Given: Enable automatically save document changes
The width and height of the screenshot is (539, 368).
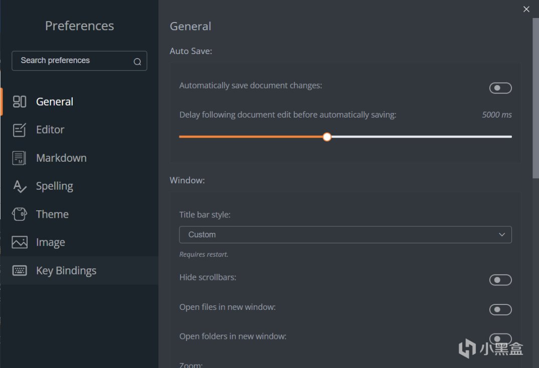Looking at the screenshot, I should click(500, 88).
